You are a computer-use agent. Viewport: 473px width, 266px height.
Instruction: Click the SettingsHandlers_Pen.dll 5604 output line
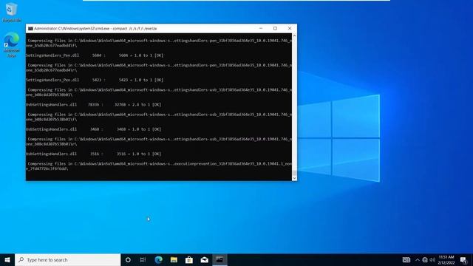click(95, 55)
